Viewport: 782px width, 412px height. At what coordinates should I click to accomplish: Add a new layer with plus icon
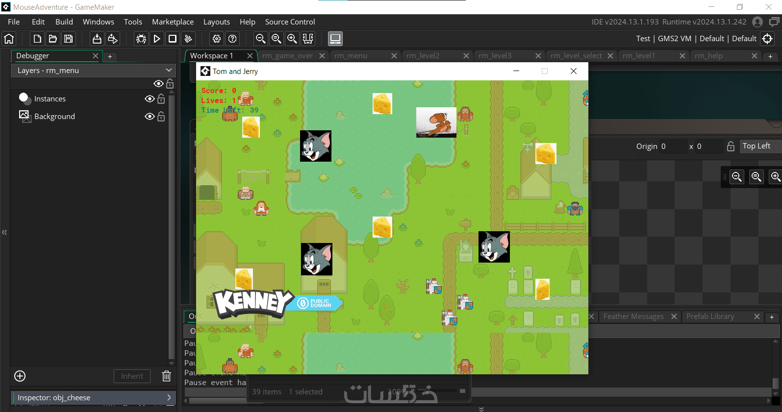click(20, 376)
